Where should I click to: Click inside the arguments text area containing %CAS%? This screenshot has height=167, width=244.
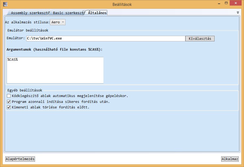click(x=55, y=70)
